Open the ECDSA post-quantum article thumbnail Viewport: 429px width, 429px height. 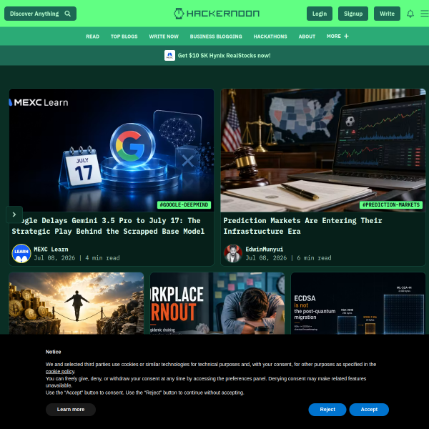click(x=358, y=303)
